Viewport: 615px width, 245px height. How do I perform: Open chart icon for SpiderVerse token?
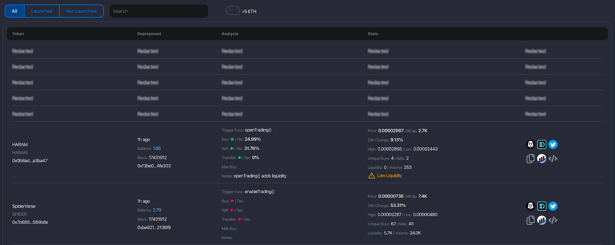tap(542, 220)
